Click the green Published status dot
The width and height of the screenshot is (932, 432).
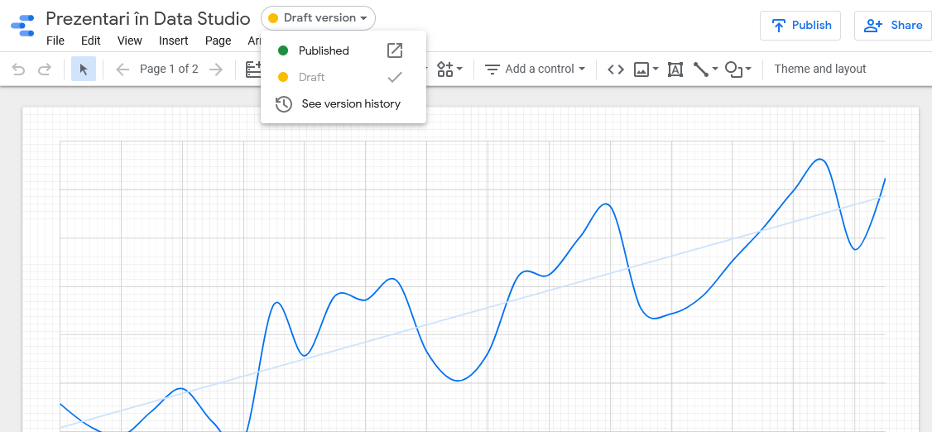point(283,50)
